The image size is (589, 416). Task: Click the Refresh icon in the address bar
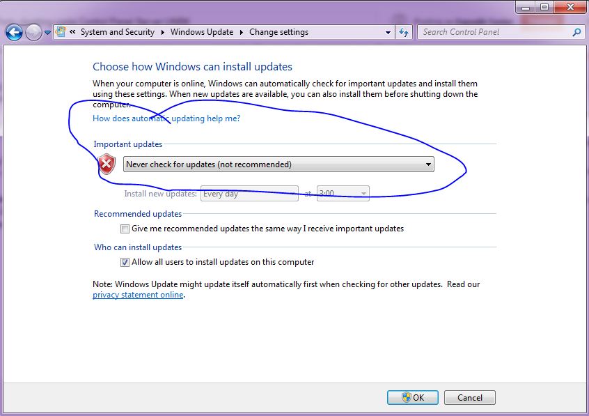click(405, 32)
